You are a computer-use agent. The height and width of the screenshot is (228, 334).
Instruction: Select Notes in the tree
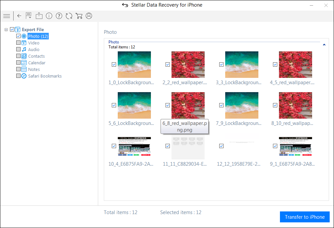tap(34, 69)
